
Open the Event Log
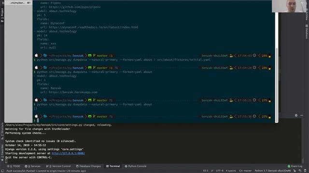click(295, 166)
